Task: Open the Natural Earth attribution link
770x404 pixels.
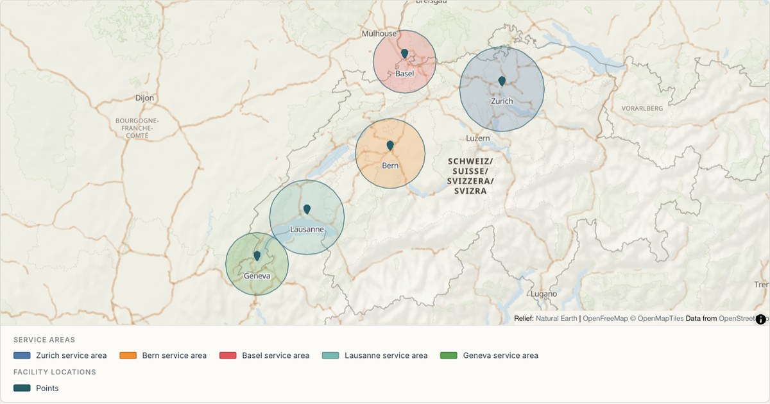Action: [556, 319]
